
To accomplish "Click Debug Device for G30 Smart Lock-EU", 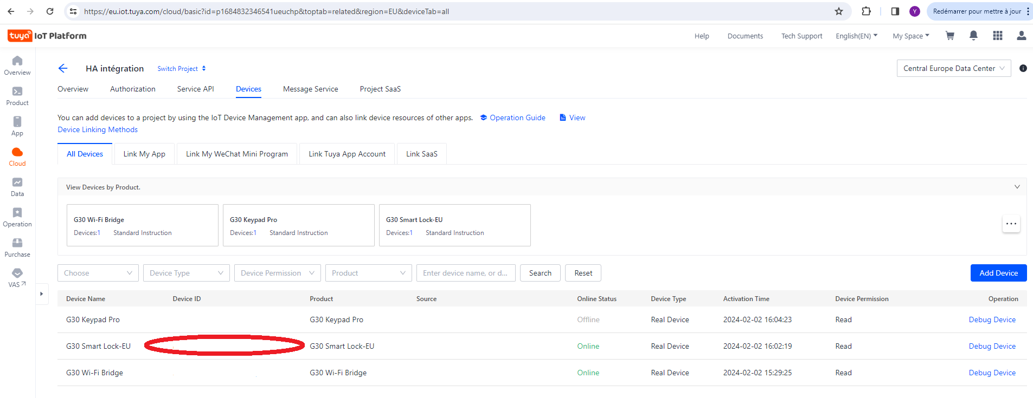I will coord(992,346).
